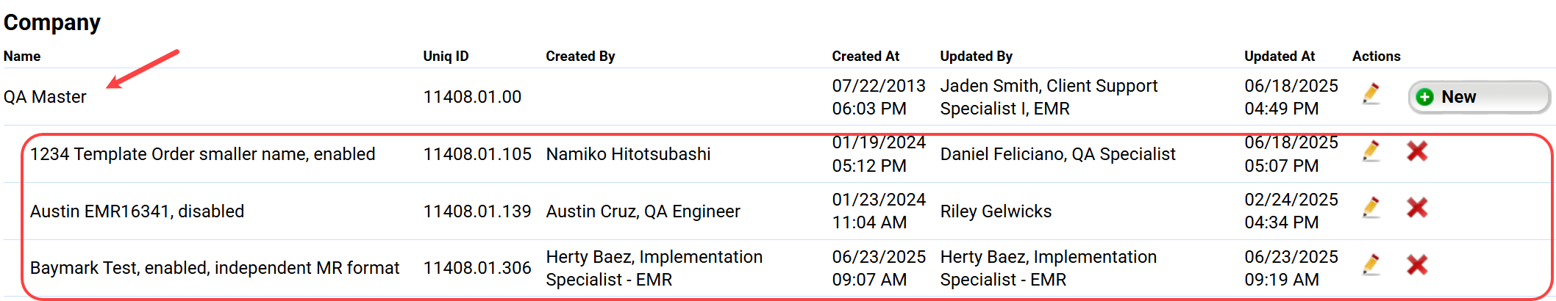Click the pencil edit icon for QA Master
The width and height of the screenshot is (1556, 301).
coord(1371,94)
